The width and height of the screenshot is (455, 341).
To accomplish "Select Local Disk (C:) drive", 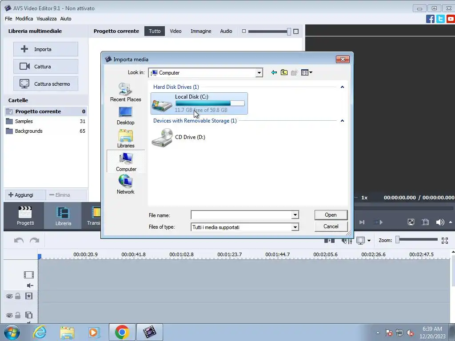I will (199, 103).
